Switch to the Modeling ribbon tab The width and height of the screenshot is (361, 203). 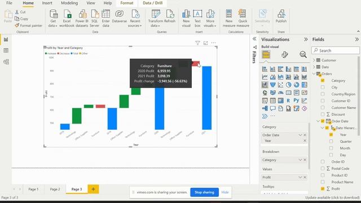click(x=69, y=3)
